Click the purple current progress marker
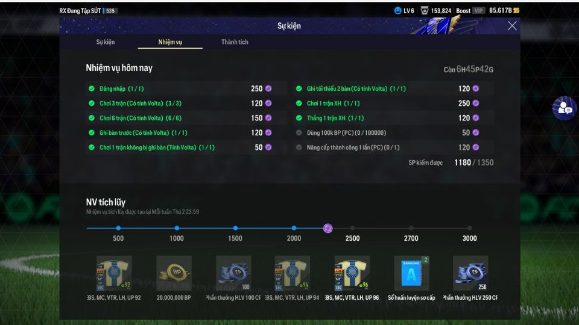This screenshot has width=579, height=325. point(327,228)
